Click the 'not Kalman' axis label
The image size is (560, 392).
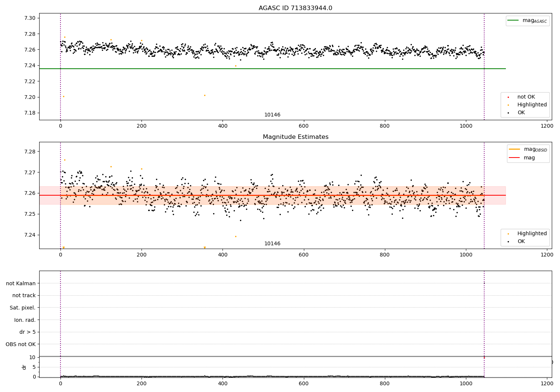click(x=21, y=283)
